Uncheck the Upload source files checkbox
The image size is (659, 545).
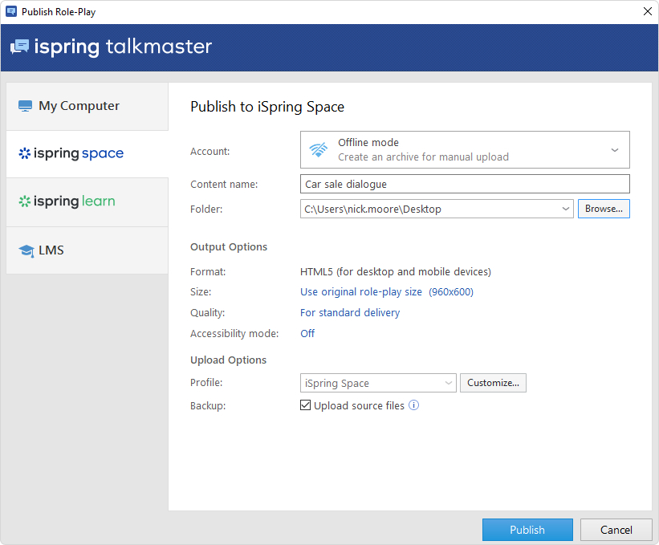point(305,405)
